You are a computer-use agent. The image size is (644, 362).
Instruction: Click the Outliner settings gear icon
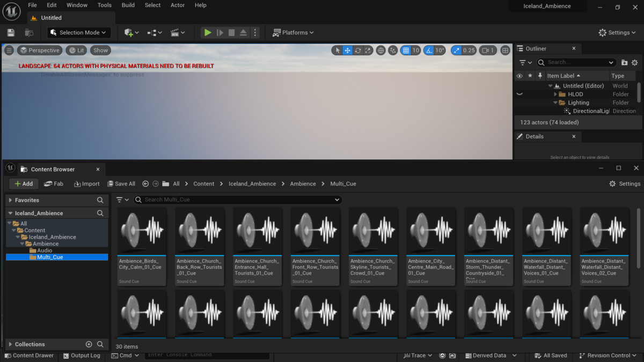[x=635, y=63]
